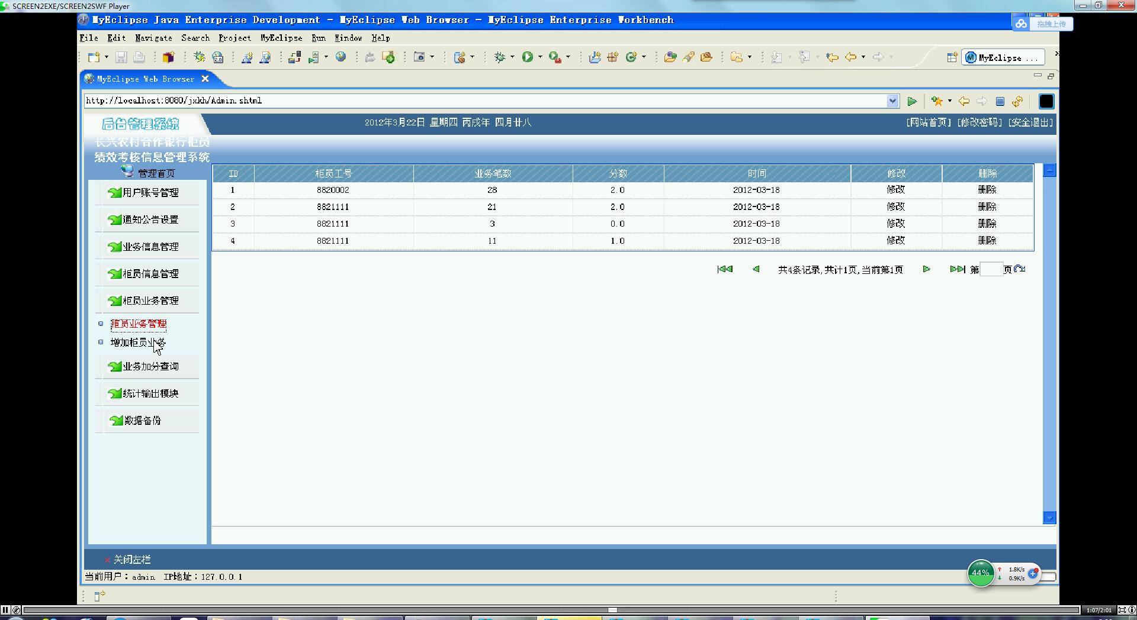The height and width of the screenshot is (620, 1137).
Task: Open 数据备份 sidebar section
Action: click(143, 421)
